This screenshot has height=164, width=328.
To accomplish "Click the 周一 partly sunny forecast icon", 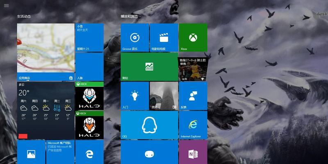I will pyautogui.click(x=46, y=108).
